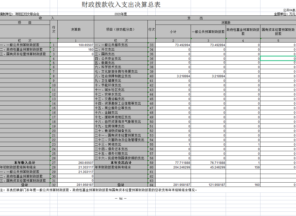Select the 八、社会保障和就业支出 cell
The height and width of the screenshot is (216, 296).
[121, 76]
